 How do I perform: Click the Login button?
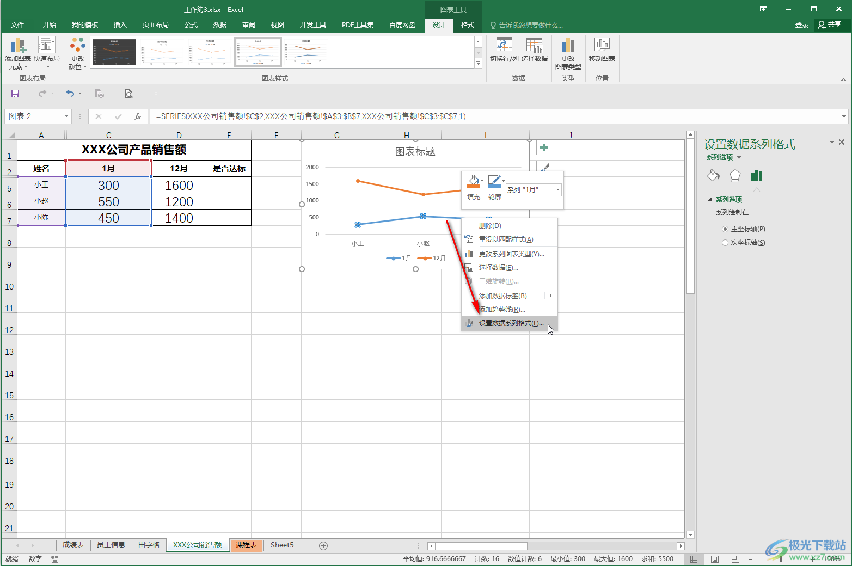click(x=801, y=25)
